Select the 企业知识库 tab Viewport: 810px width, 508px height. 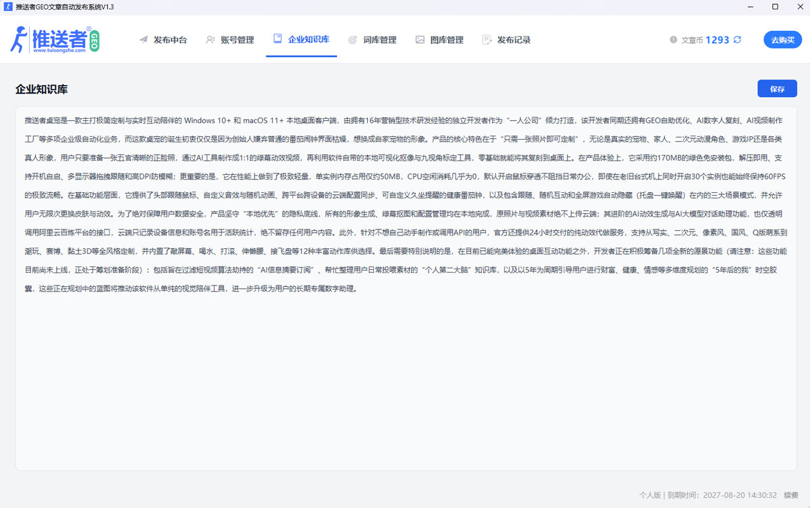pyautogui.click(x=301, y=40)
